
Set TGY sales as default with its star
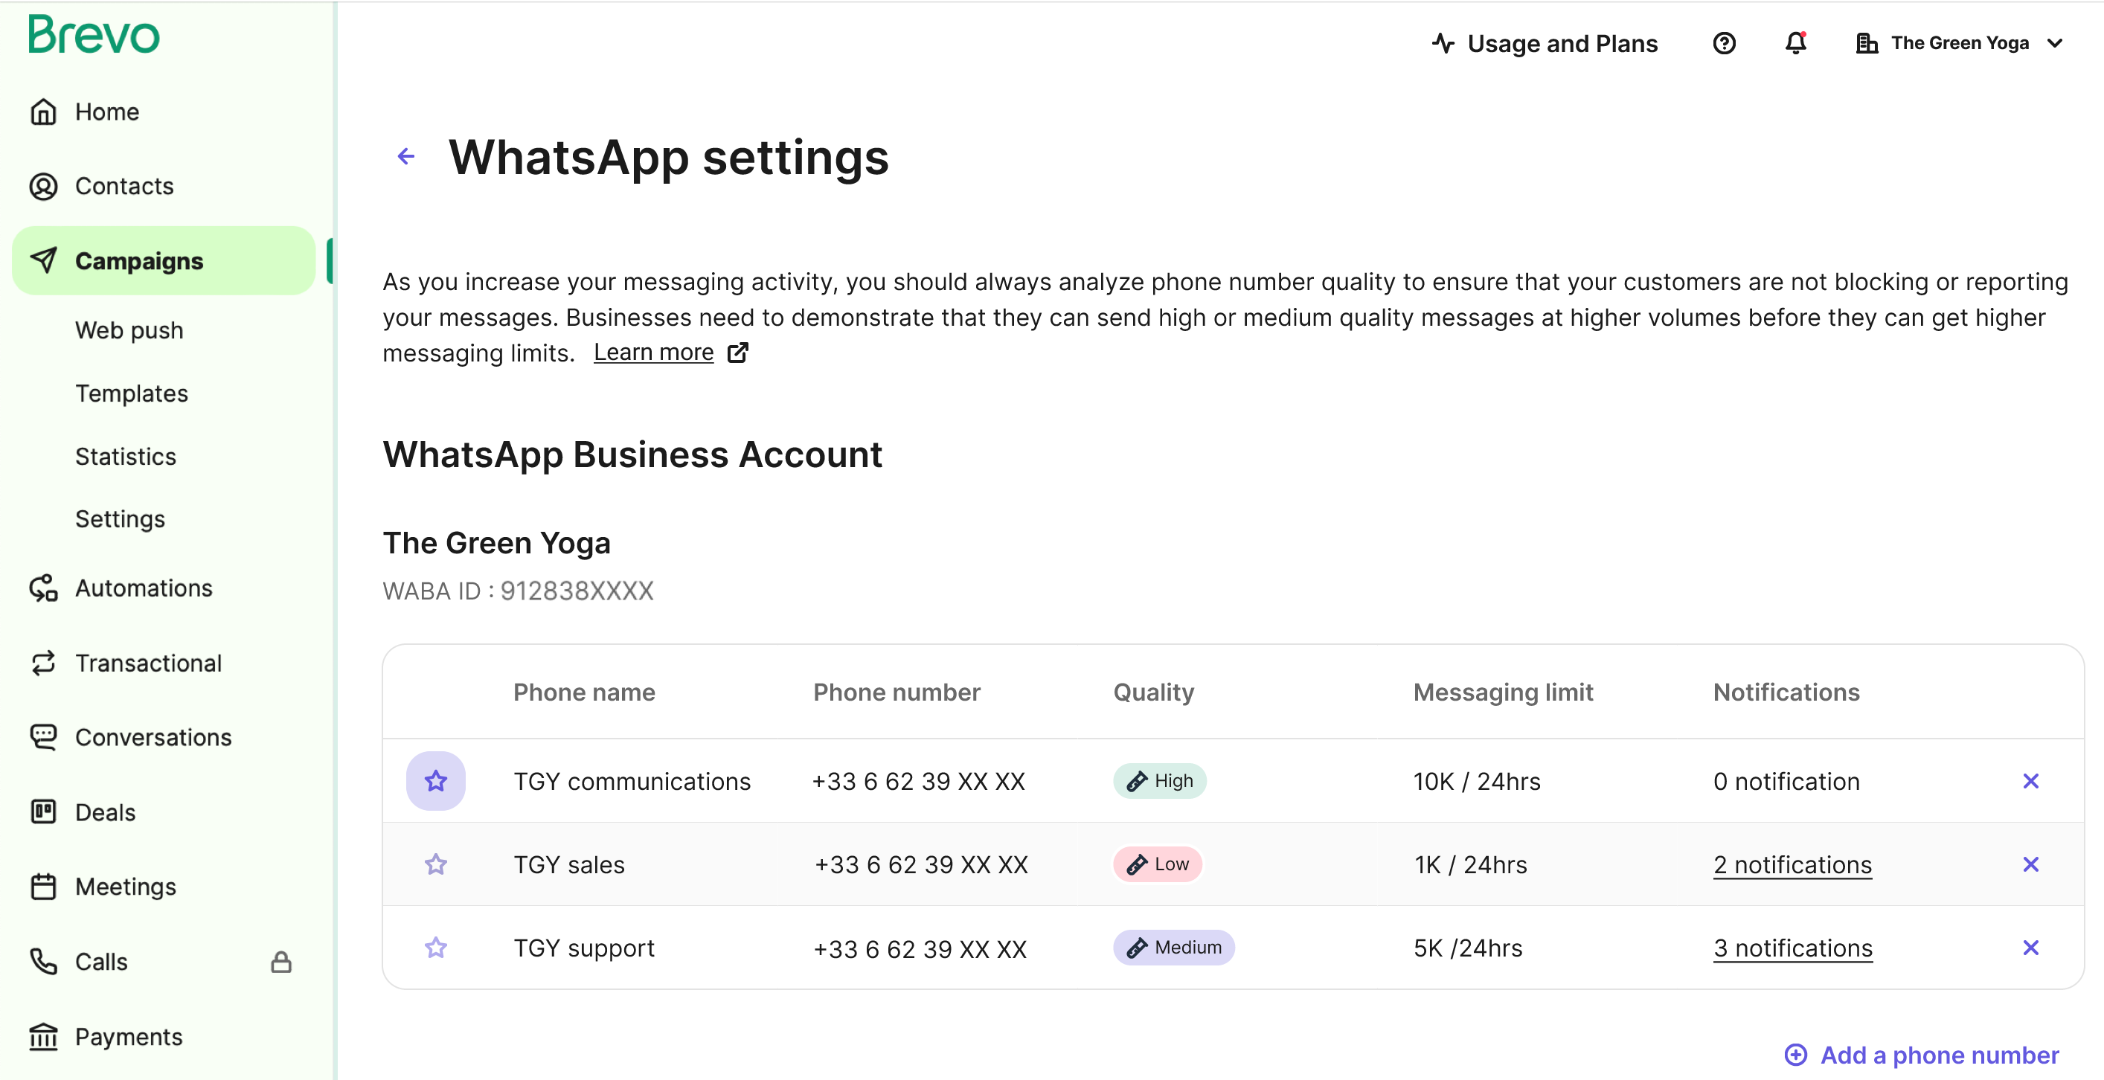(x=436, y=864)
